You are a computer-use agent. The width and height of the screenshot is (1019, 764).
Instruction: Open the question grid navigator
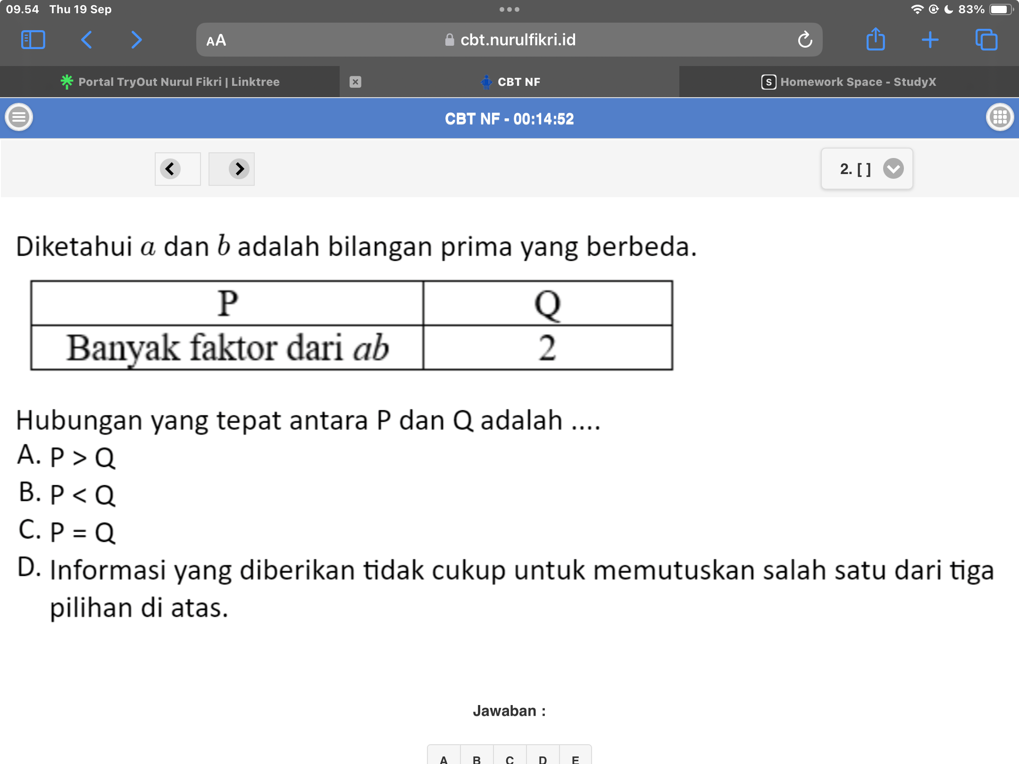1000,117
